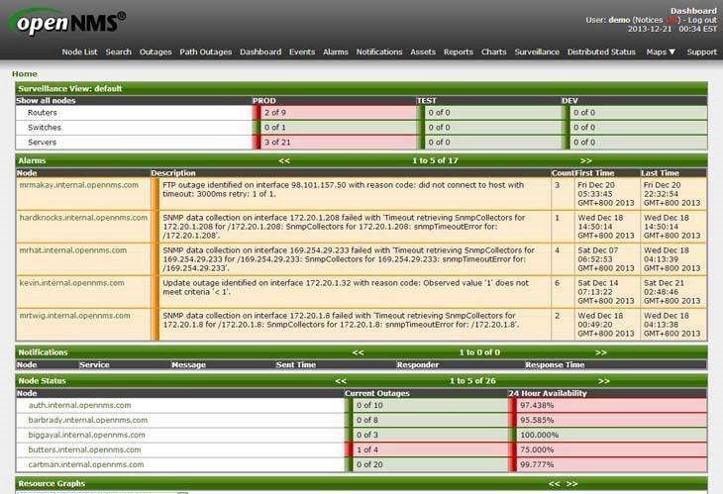Click the 24 Hour Availability column header
Viewport: 723px width, 494px height.
point(548,393)
